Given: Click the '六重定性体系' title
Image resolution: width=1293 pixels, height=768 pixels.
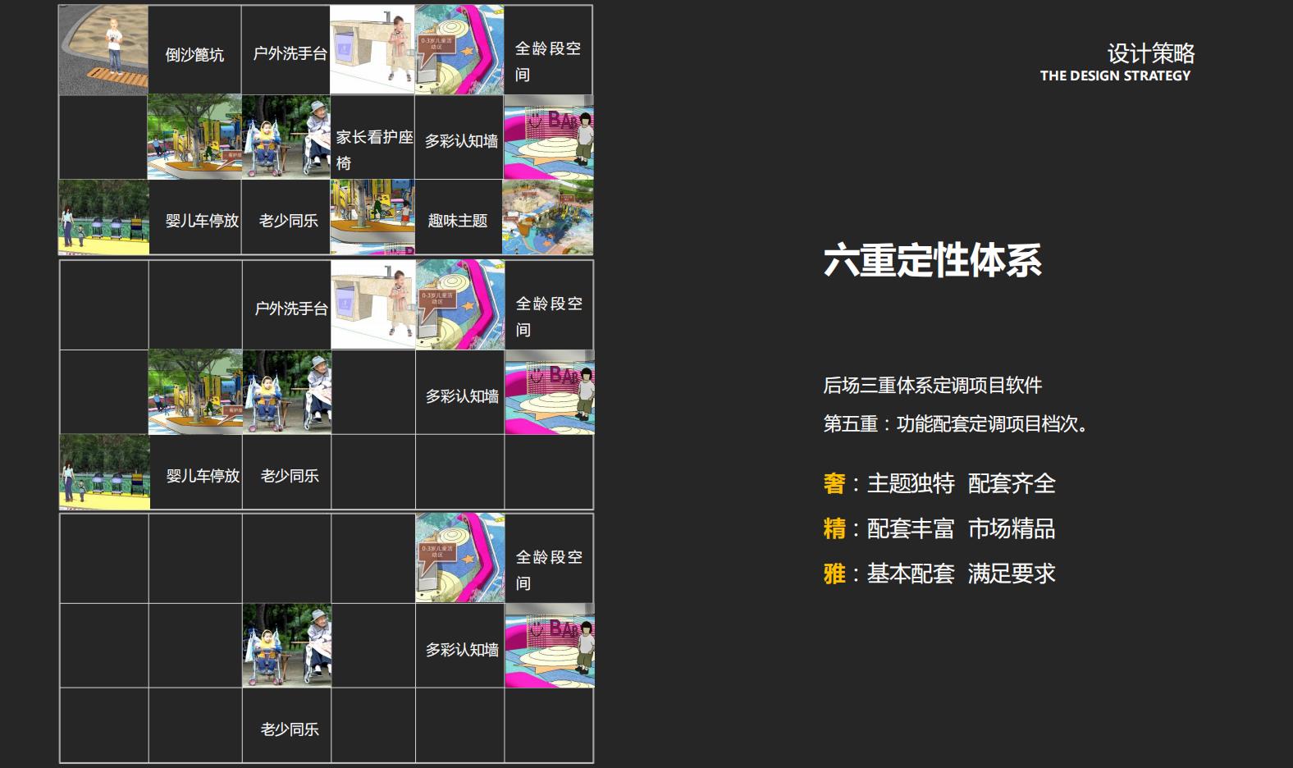Looking at the screenshot, I should tap(933, 260).
